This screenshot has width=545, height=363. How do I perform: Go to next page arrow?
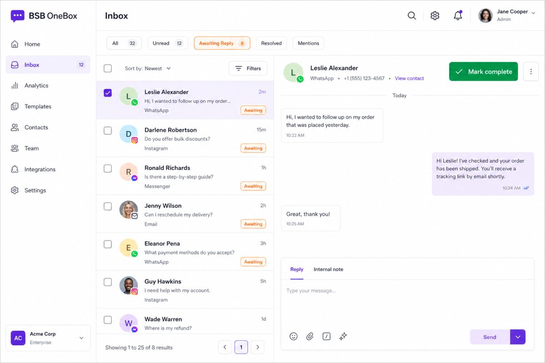258,348
